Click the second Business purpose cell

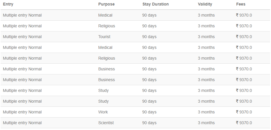[107, 80]
